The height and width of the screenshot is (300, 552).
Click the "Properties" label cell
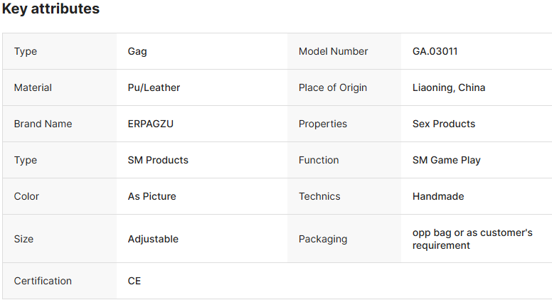323,124
